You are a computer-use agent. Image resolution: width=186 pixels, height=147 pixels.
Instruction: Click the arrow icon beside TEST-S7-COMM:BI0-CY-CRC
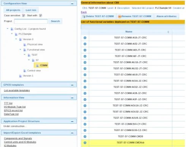[x=85, y=124]
